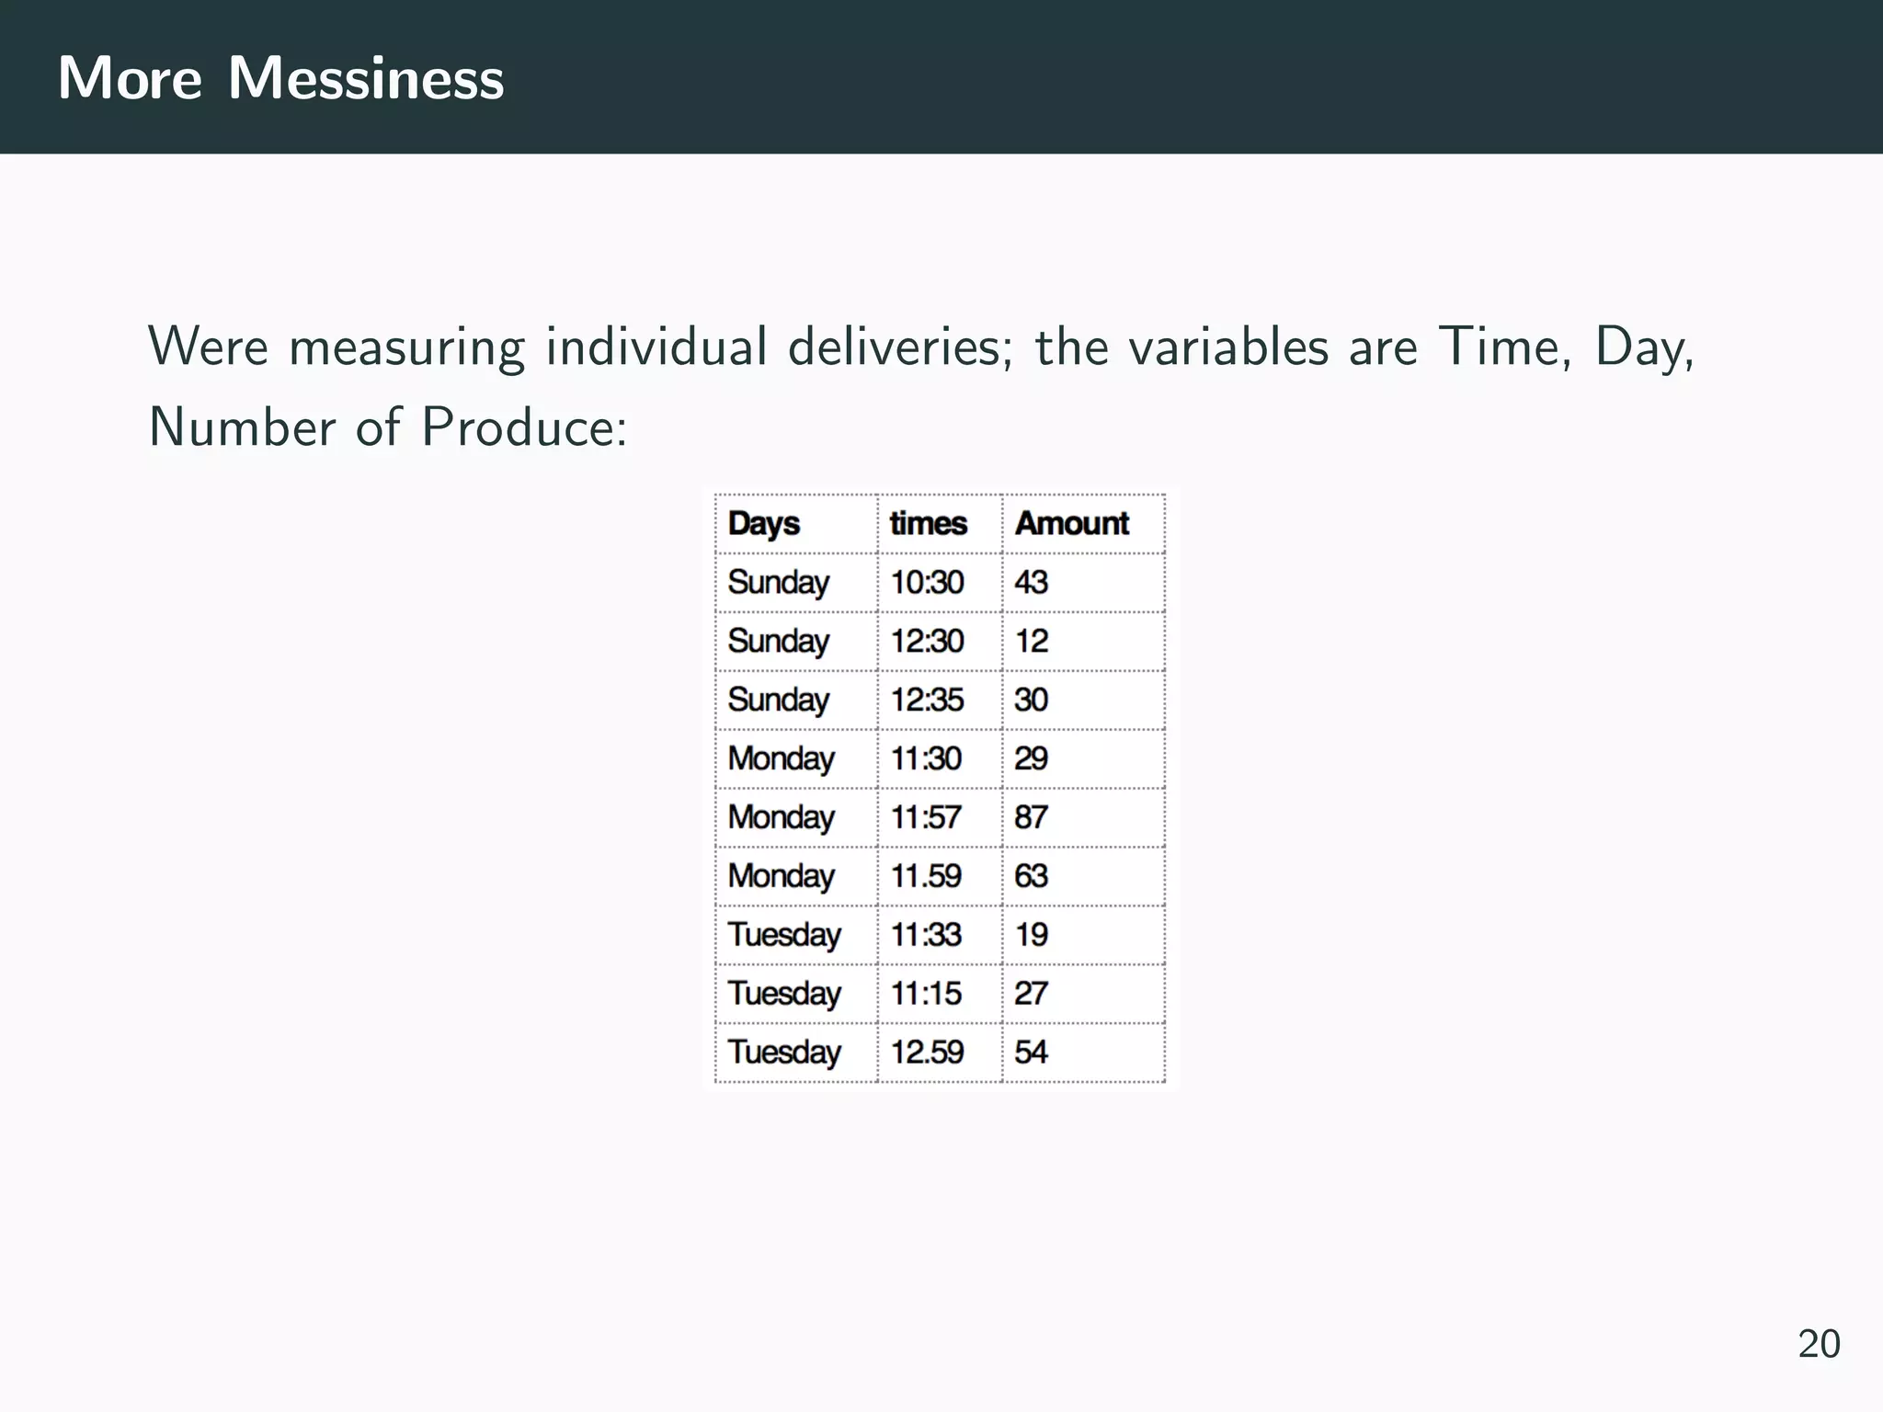Click the Monday cell in the 11:30 row
This screenshot has width=1883, height=1412.
(796, 759)
